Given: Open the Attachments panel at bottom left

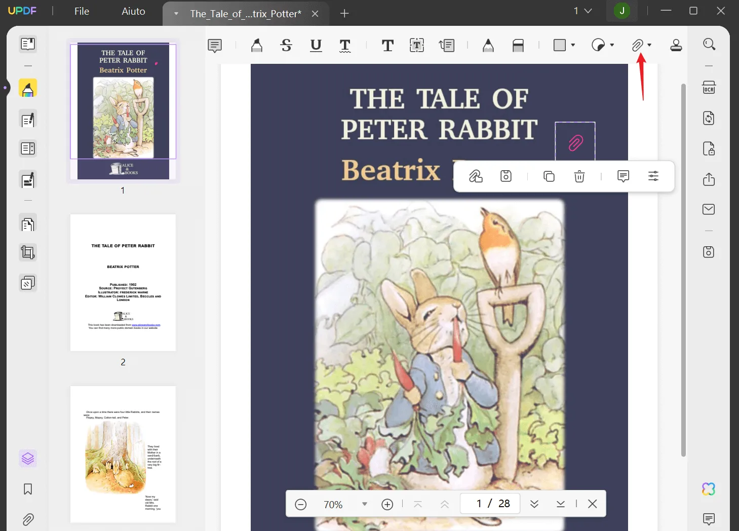Looking at the screenshot, I should (28, 519).
